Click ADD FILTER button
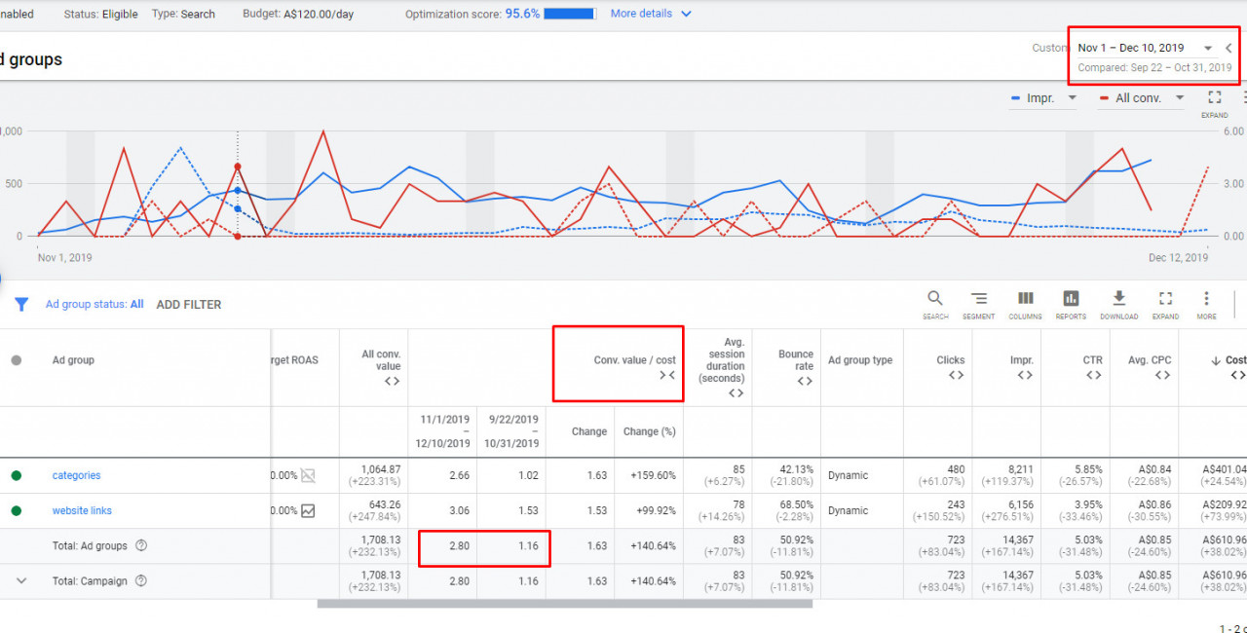The width and height of the screenshot is (1247, 633). (x=189, y=305)
